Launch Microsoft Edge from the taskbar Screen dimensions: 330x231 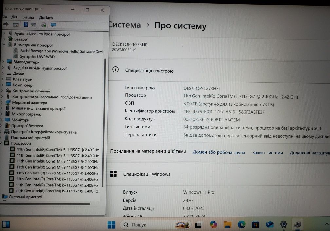(x=242, y=225)
